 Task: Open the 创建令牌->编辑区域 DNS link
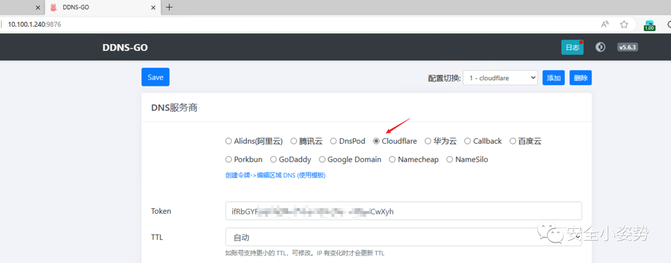point(275,175)
